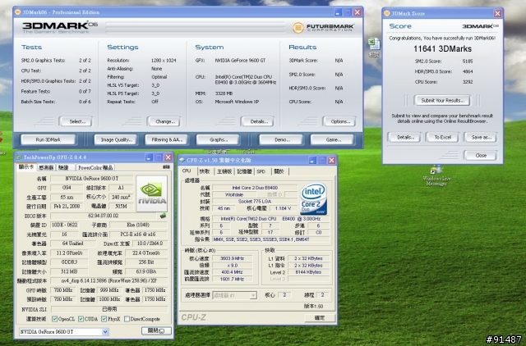Click the 3DMark06 logo in main window
This screenshot has height=346, width=526.
[x=60, y=27]
